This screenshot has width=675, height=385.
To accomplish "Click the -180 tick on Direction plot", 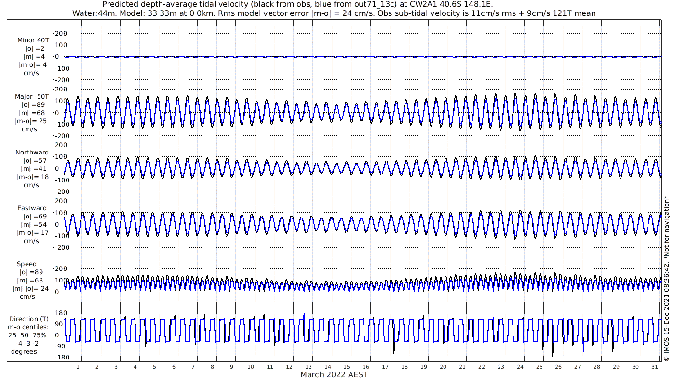I will pos(59,357).
